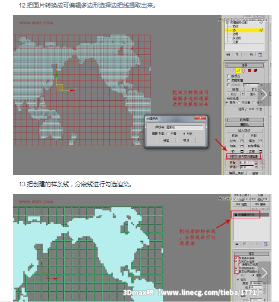This screenshot has height=302, width=279.
Task: Adjust the 折缝 (Crease) spinner arrows
Action: 256,167
